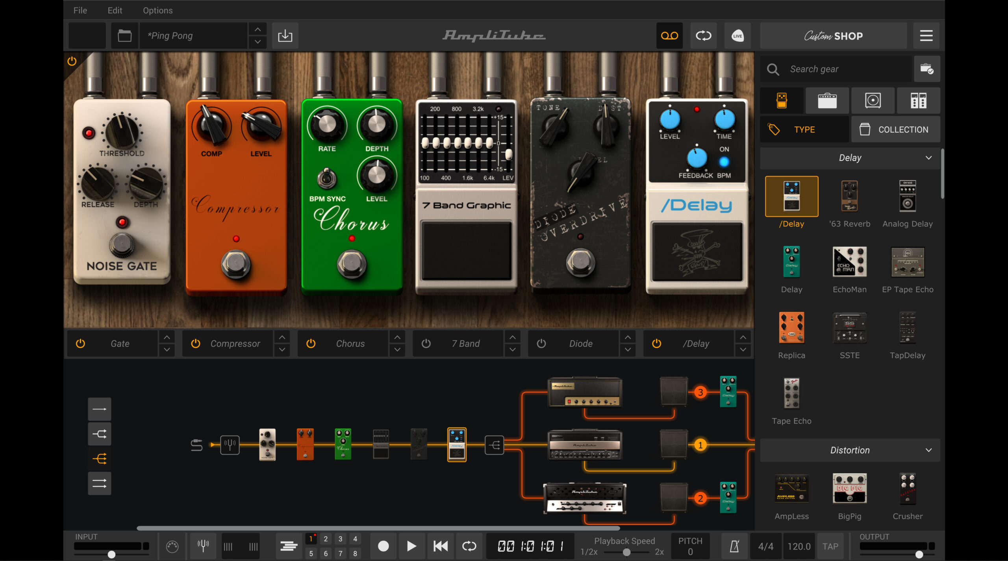The width and height of the screenshot is (1008, 561).
Task: Click the TAP tempo button
Action: 830,546
